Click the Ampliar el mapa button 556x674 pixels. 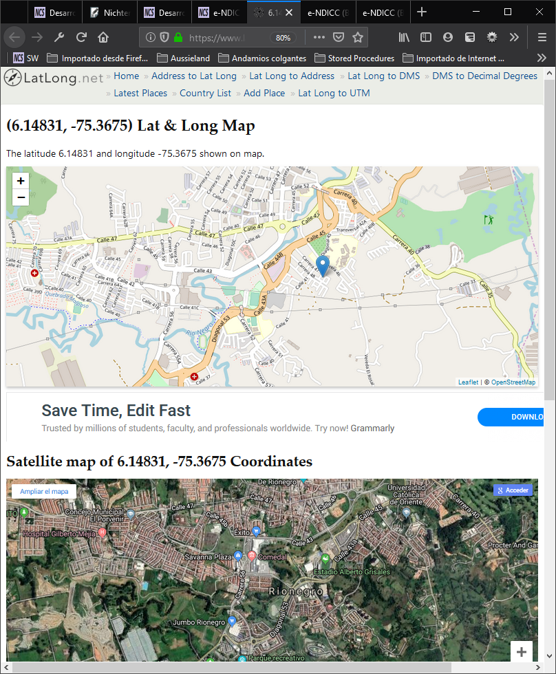(x=44, y=491)
